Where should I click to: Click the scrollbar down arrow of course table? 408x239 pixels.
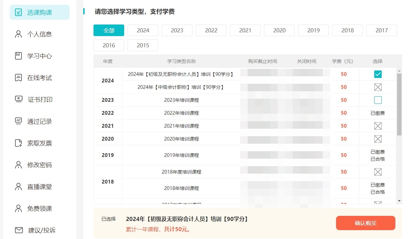pyautogui.click(x=399, y=201)
